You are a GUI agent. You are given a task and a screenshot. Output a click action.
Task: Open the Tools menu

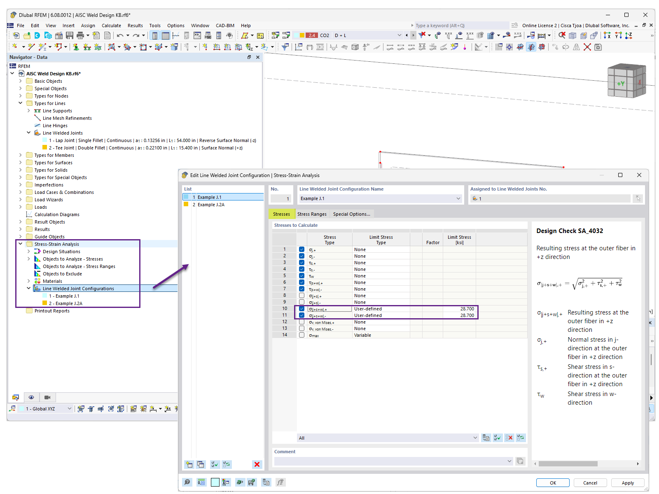click(x=155, y=25)
